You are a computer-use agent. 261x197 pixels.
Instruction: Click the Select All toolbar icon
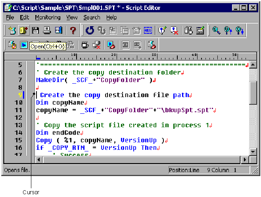148,31
